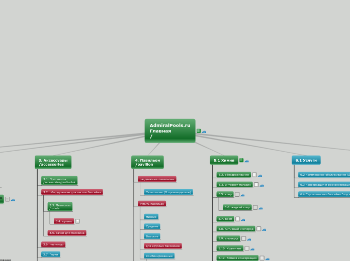Click the 5.7. Бром node
The image size is (350, 261).
click(225, 219)
